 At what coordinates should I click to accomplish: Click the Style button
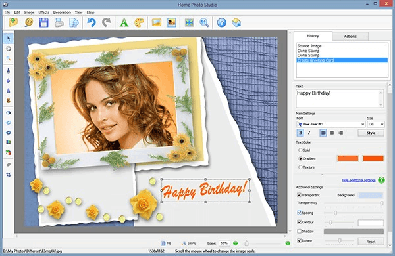pyautogui.click(x=371, y=133)
